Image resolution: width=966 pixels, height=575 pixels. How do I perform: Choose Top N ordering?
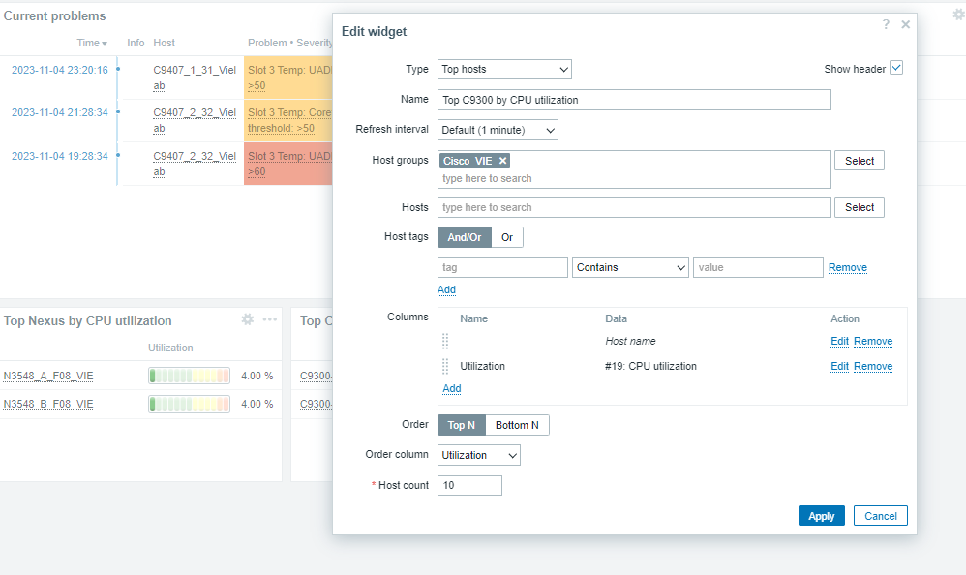pyautogui.click(x=462, y=425)
